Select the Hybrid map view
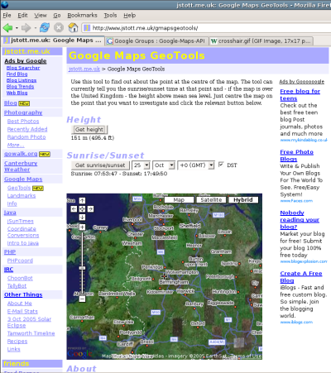The image size is (331, 373). pos(243,200)
